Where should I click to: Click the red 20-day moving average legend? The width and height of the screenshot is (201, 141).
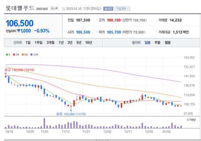click(x=15, y=54)
